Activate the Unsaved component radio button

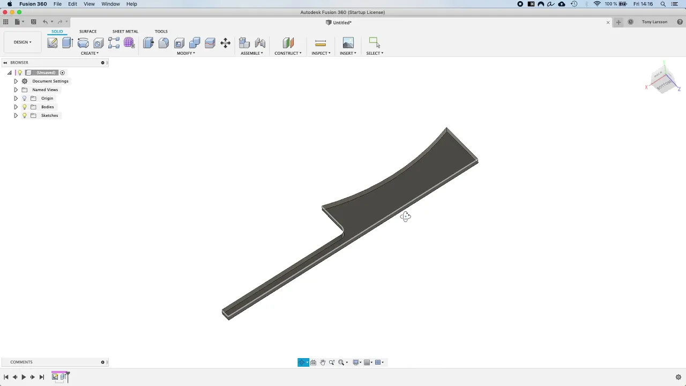tap(62, 72)
